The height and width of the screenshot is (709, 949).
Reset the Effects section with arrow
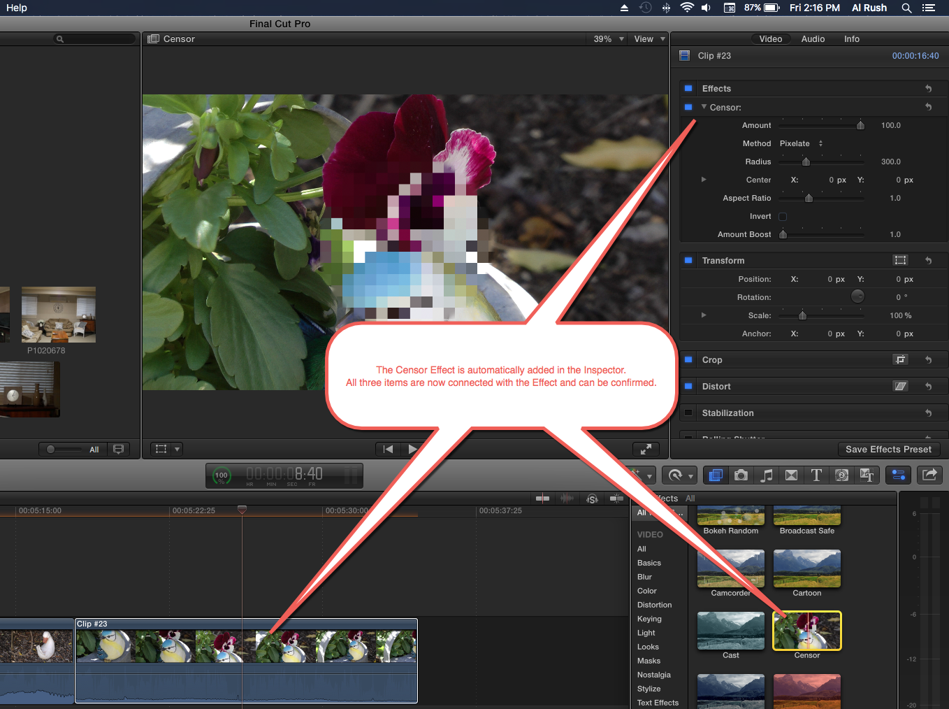pyautogui.click(x=928, y=89)
